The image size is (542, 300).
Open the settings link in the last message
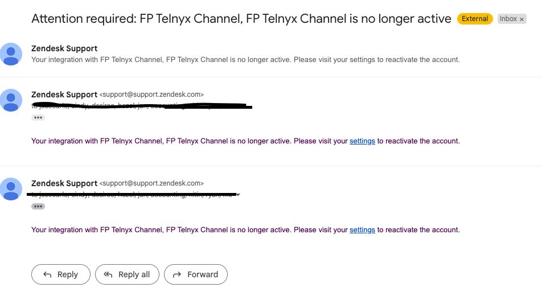[362, 230]
